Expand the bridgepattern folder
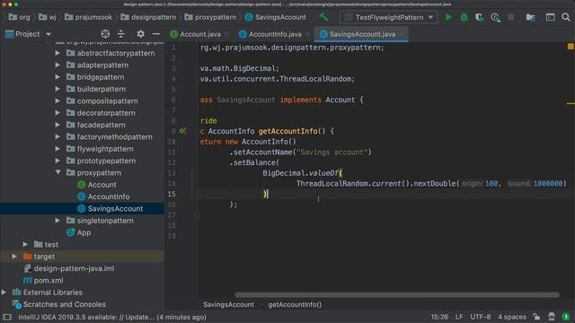 57,77
